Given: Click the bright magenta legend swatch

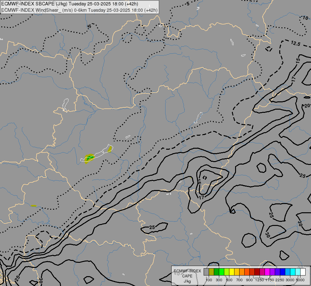Looking at the screenshot, I should point(267,272).
